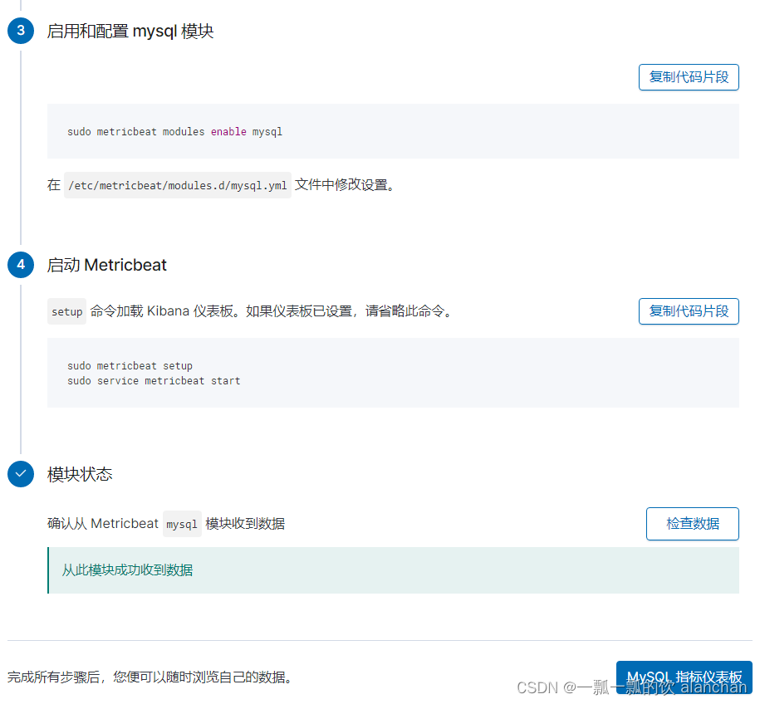Click the inline 'mysql' code label

tap(182, 524)
